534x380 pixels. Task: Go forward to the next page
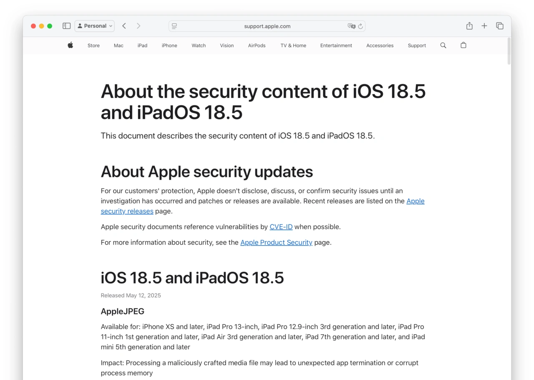click(x=139, y=26)
